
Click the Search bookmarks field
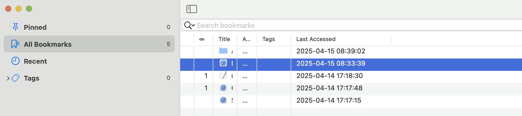(x=336, y=25)
